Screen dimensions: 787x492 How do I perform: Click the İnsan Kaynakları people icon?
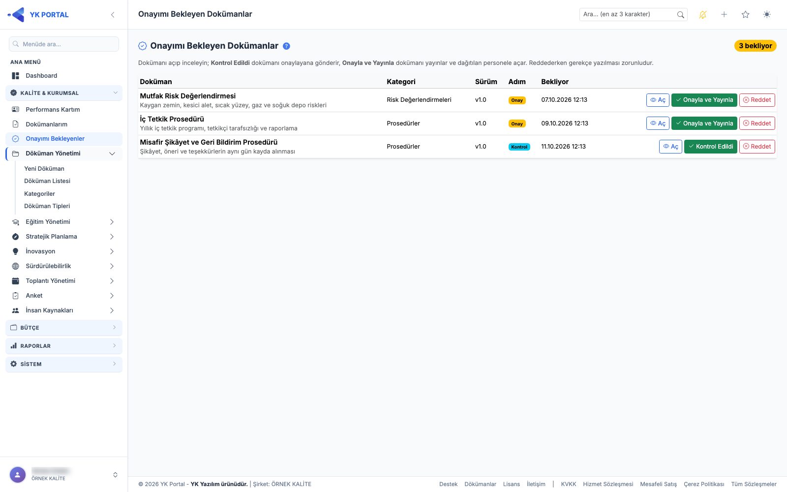pos(15,310)
